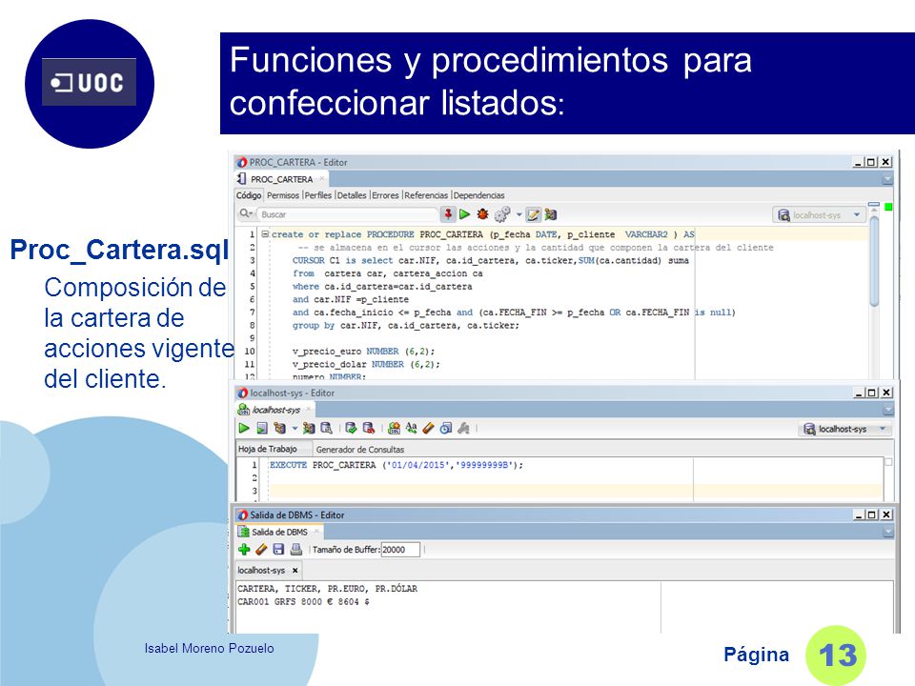Open tab list dropdown in Salida de DBMS
The image size is (915, 686).
click(887, 532)
